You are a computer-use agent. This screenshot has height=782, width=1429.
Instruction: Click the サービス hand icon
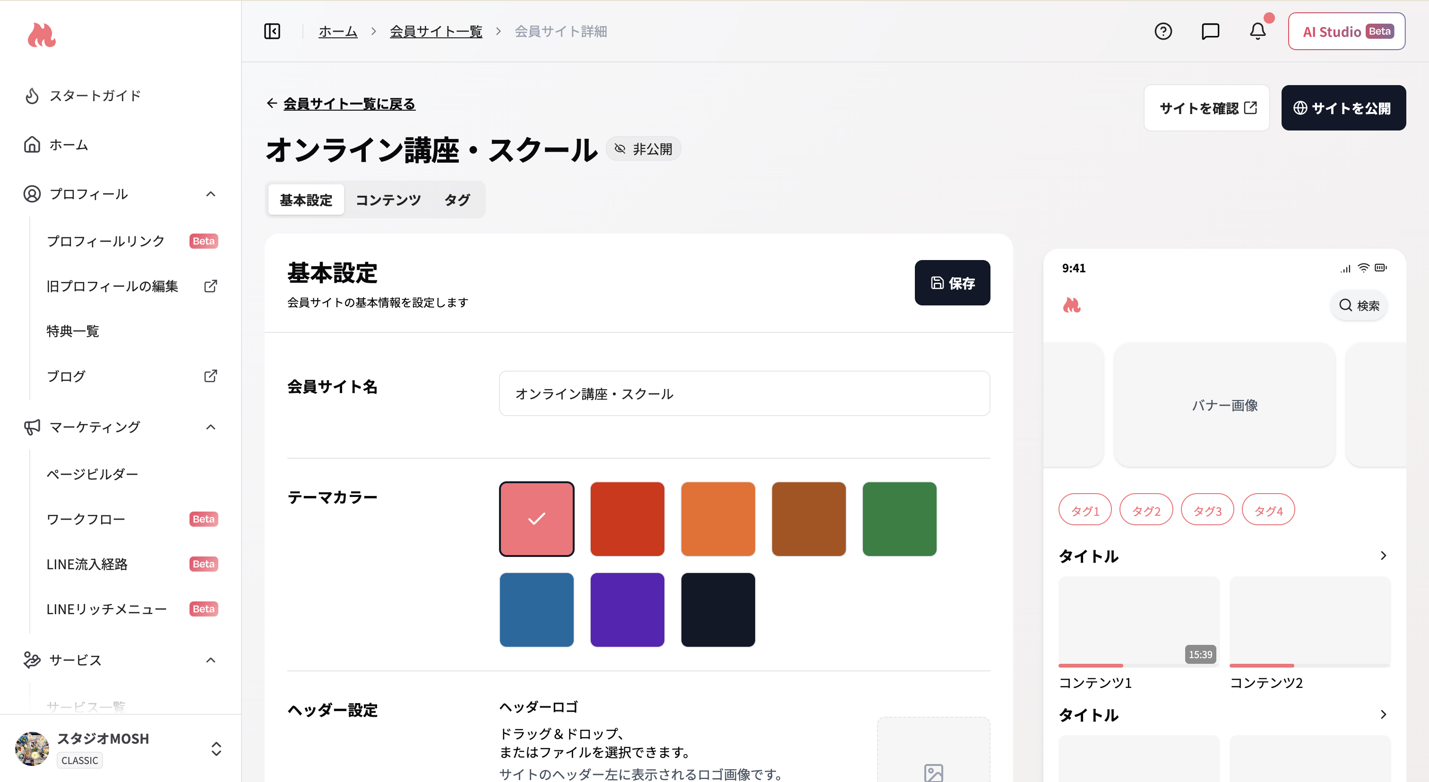point(32,660)
